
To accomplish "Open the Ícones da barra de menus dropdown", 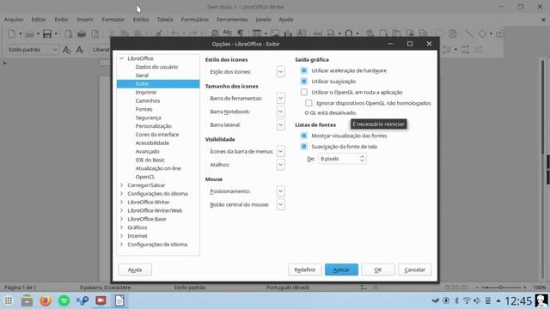I will point(280,151).
